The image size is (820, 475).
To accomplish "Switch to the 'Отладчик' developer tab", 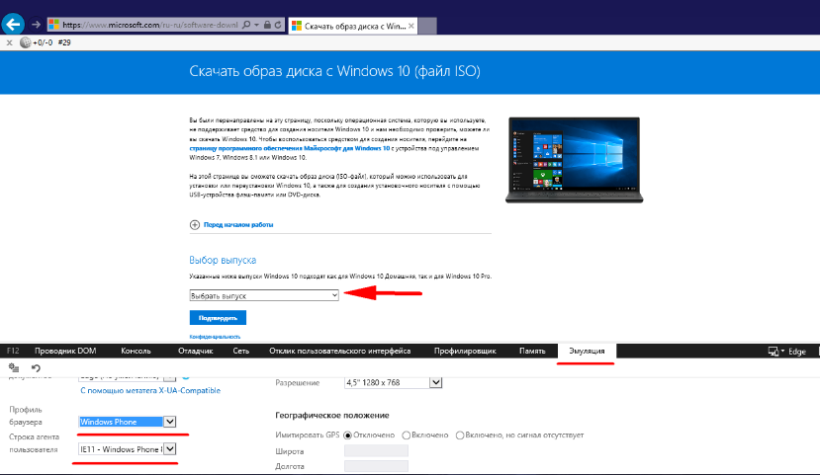I will pyautogui.click(x=196, y=351).
